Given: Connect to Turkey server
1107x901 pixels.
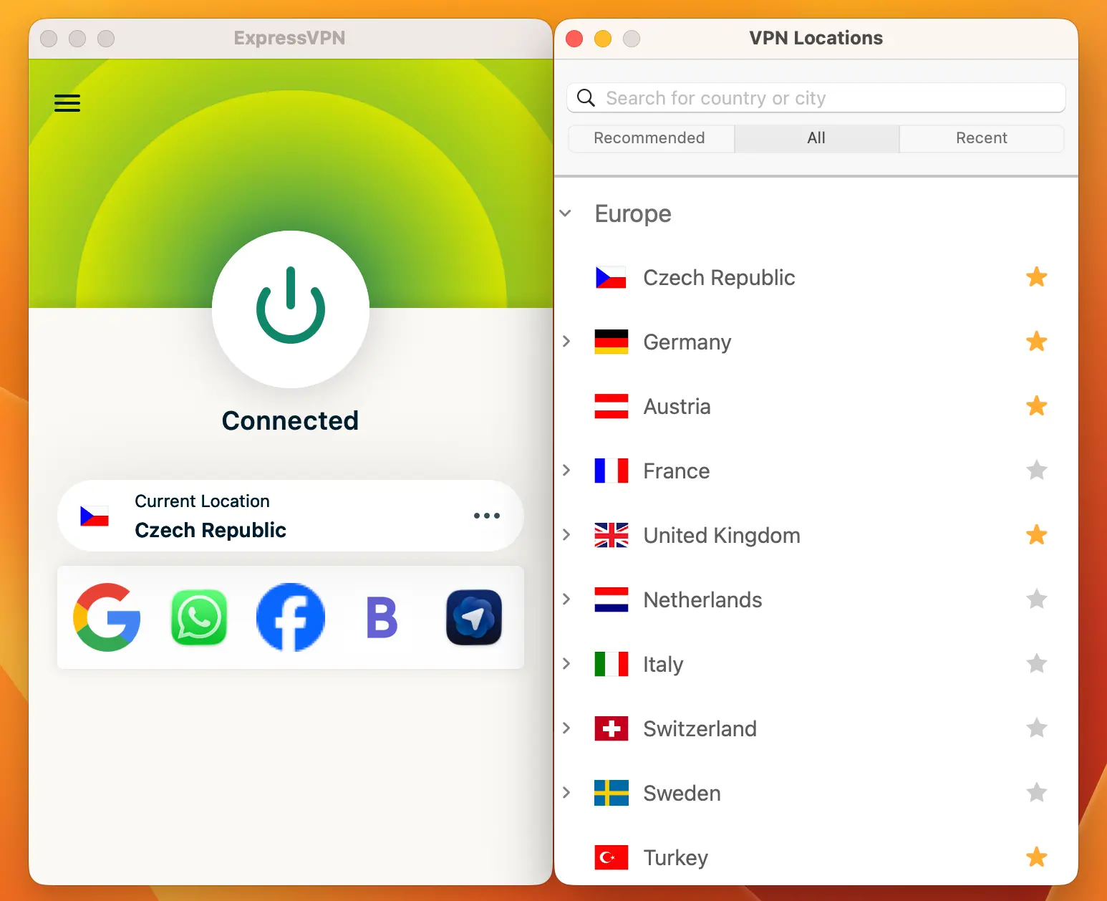Looking at the screenshot, I should point(675,857).
